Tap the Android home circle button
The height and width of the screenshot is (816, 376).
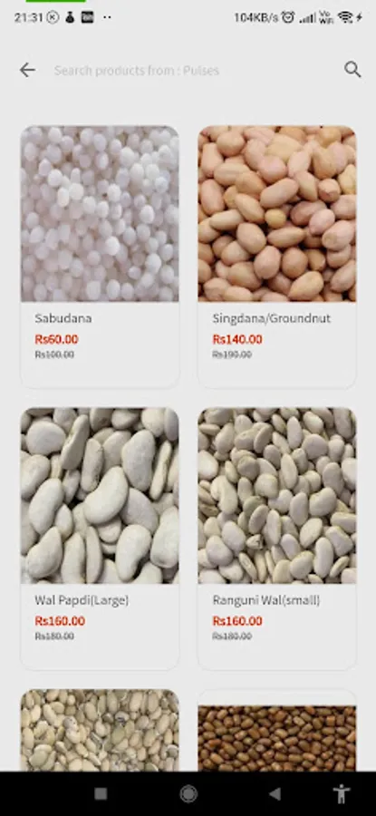tap(188, 793)
